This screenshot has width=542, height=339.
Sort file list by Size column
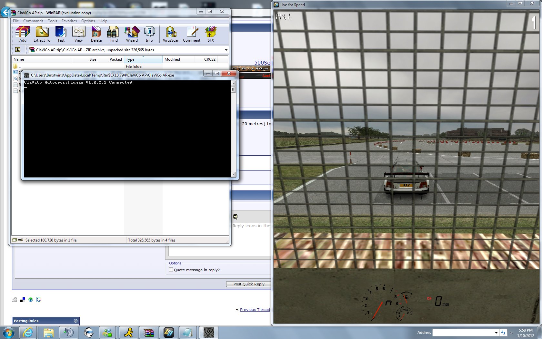pyautogui.click(x=85, y=59)
